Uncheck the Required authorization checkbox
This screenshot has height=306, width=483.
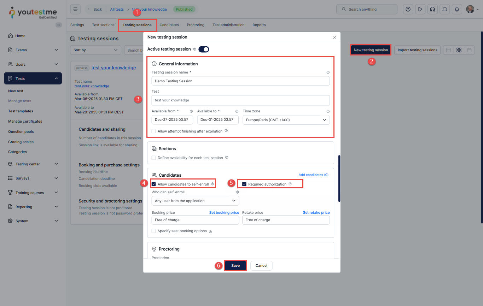click(x=244, y=184)
